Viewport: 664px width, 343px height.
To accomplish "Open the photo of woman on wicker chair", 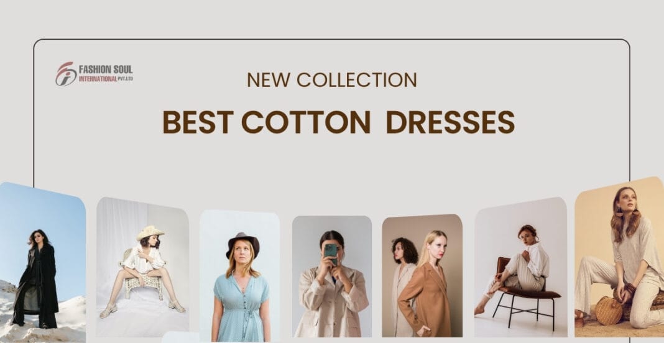I will pyautogui.click(x=143, y=267).
